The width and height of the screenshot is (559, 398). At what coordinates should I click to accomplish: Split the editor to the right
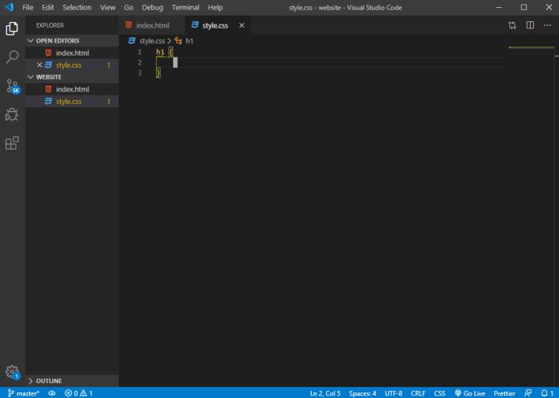click(x=530, y=25)
